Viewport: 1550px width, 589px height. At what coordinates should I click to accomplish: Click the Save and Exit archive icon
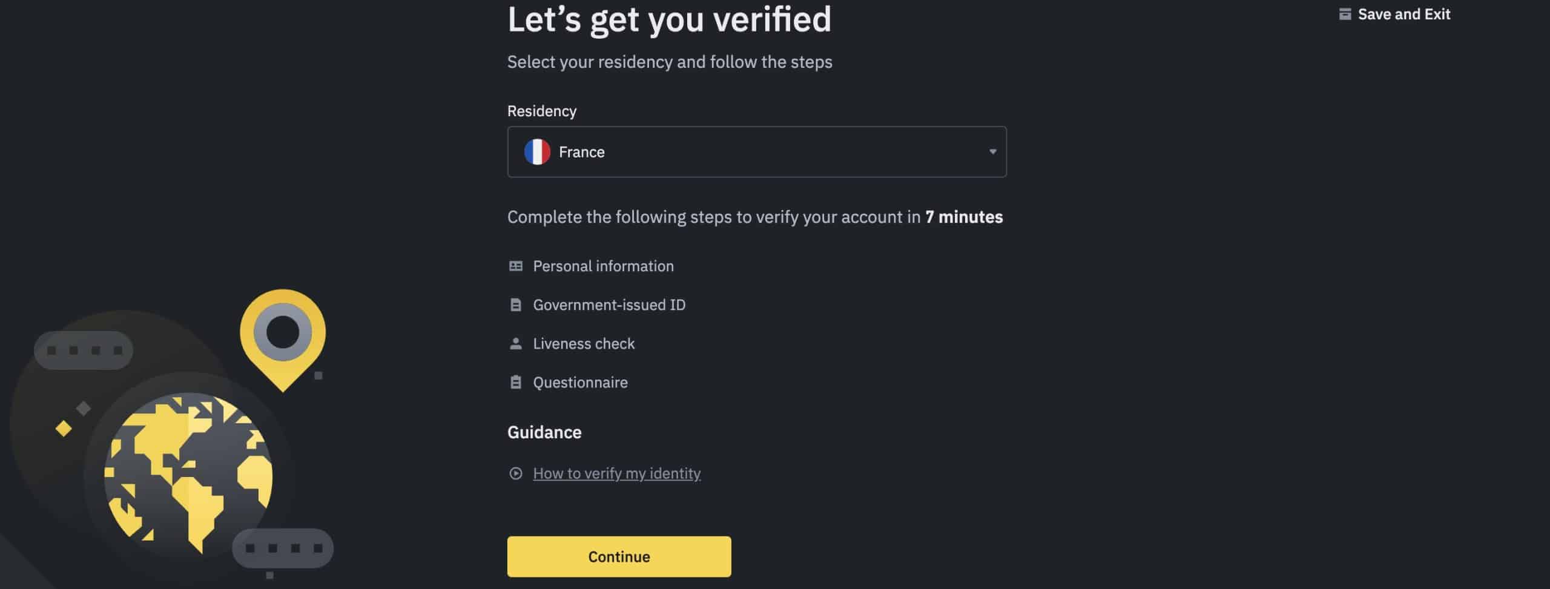click(1345, 14)
